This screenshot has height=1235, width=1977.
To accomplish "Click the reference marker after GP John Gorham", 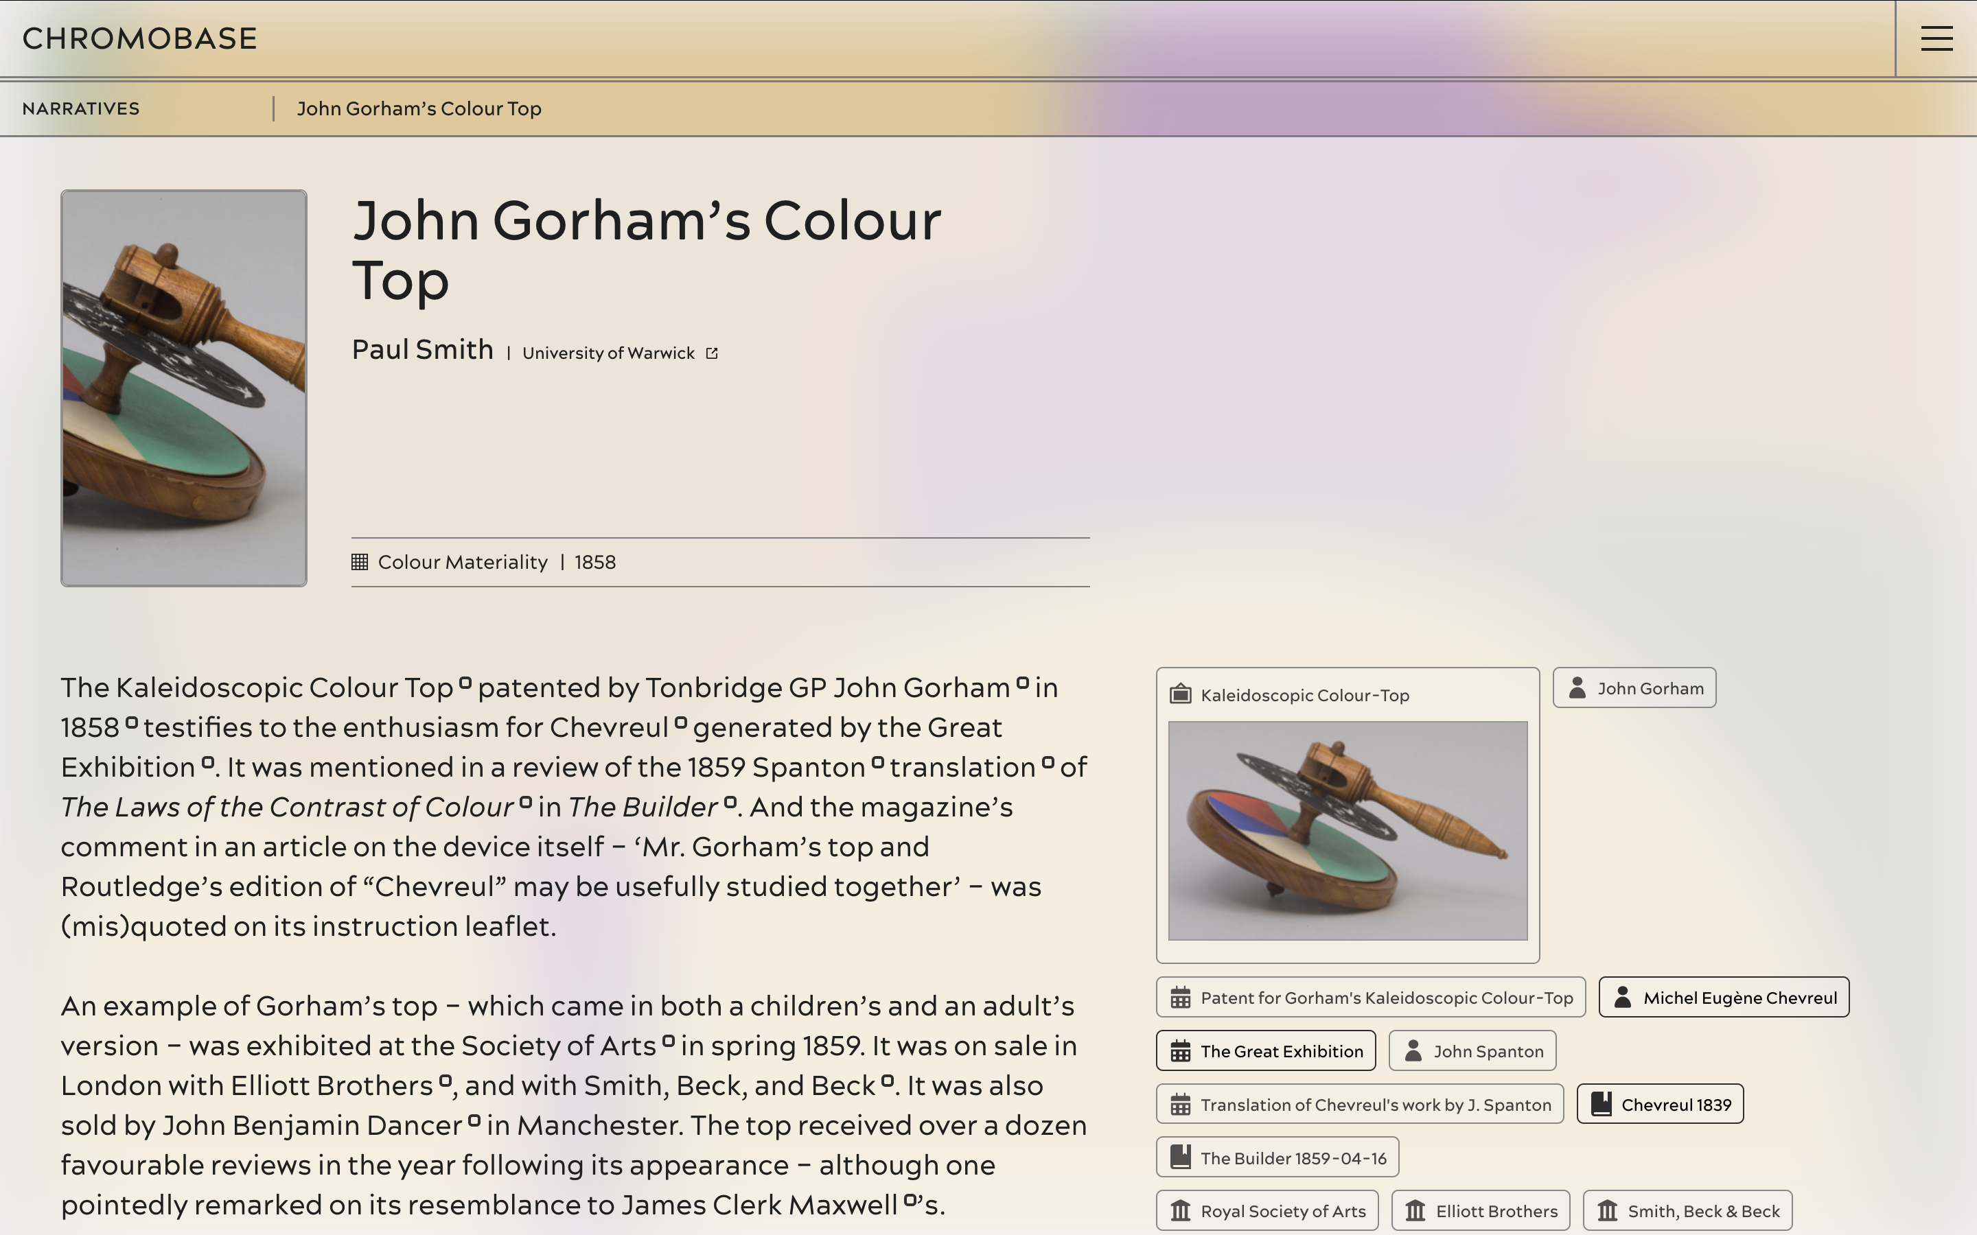I will (x=1022, y=682).
